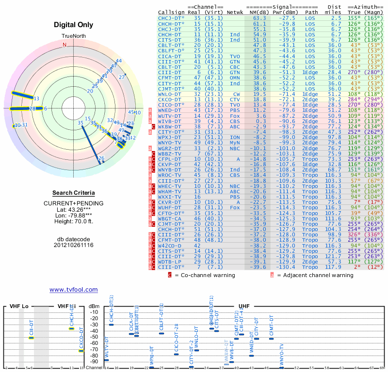Click the CHCH-DT(3) marker in the UHF chart
This screenshot has width=388, height=372.
click(x=112, y=325)
